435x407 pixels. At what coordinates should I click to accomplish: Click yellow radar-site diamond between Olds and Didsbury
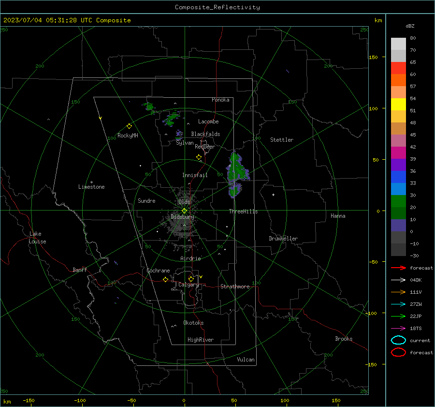coord(184,211)
